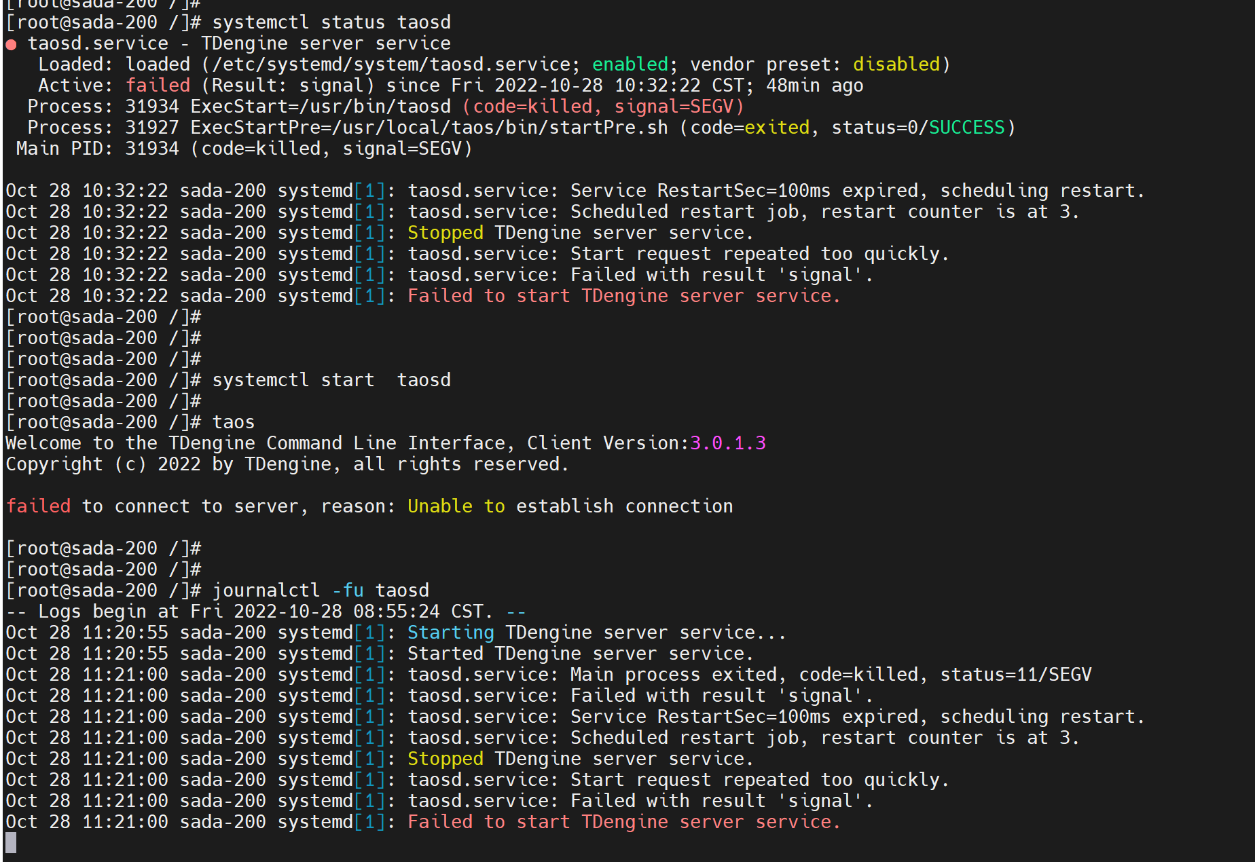Select the failed status indicator text
The image size is (1255, 862).
point(158,85)
